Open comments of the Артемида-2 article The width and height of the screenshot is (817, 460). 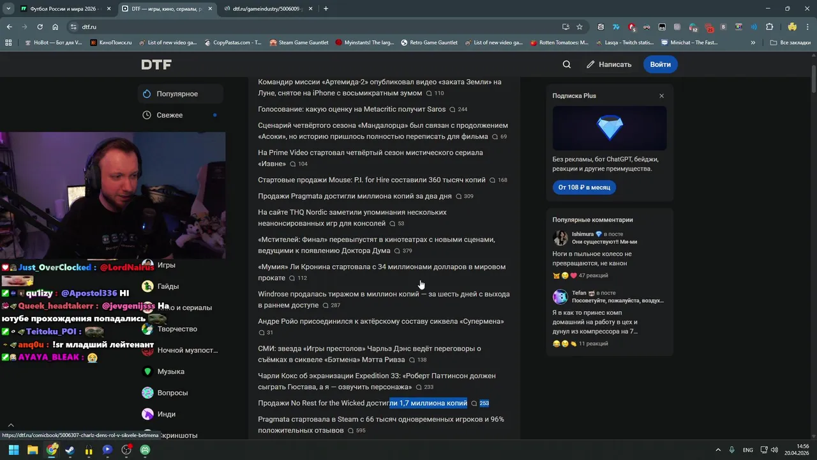click(435, 93)
